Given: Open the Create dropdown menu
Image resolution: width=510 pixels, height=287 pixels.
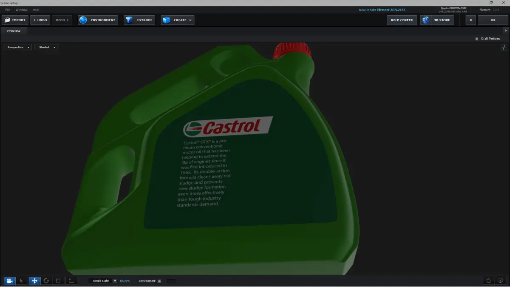Looking at the screenshot, I should pos(177,20).
